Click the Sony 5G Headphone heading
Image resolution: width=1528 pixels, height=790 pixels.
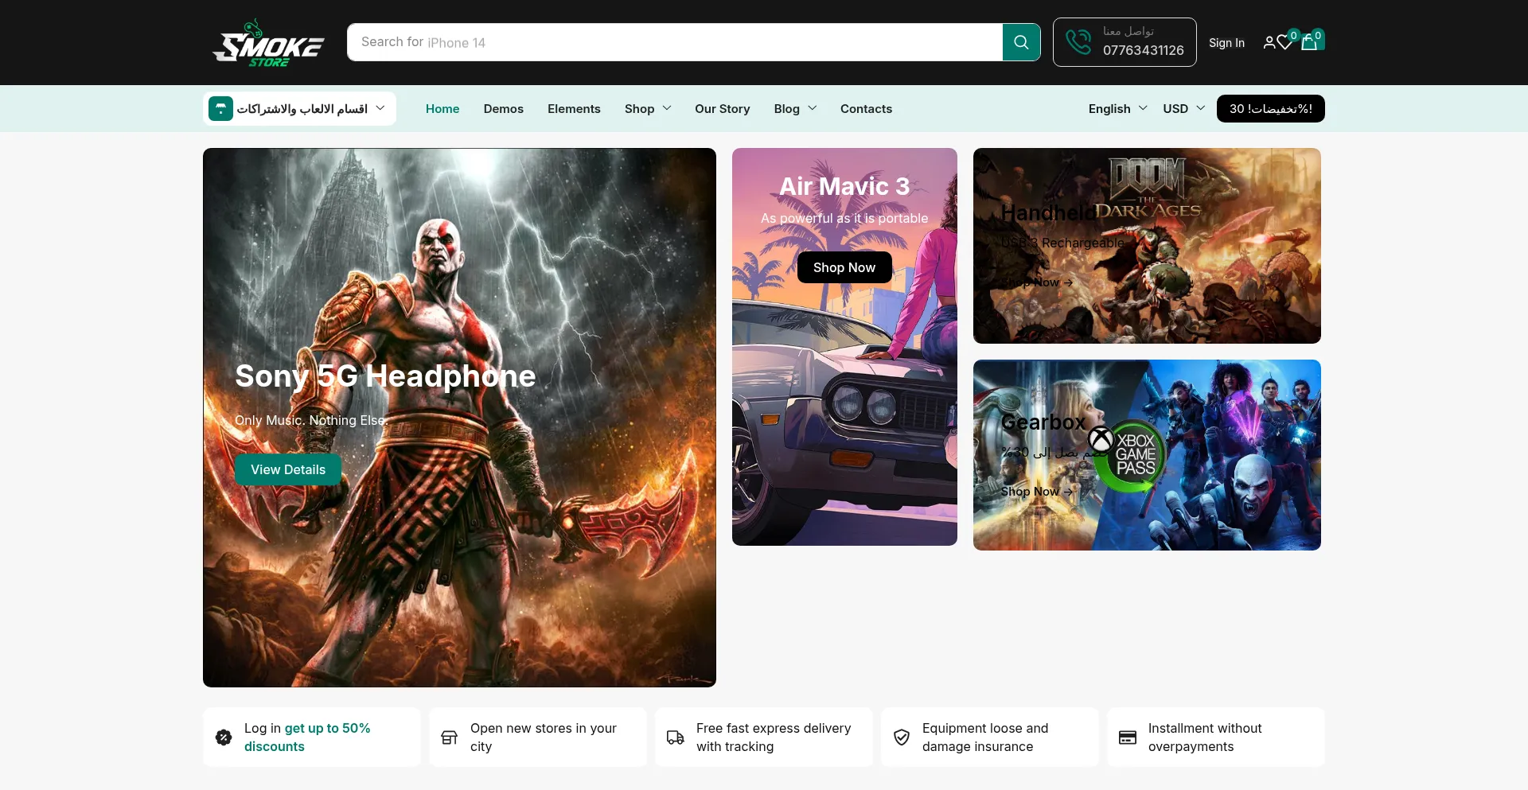(x=385, y=376)
